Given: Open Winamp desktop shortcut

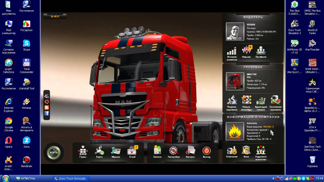Looking at the screenshot, I should click(27, 103).
